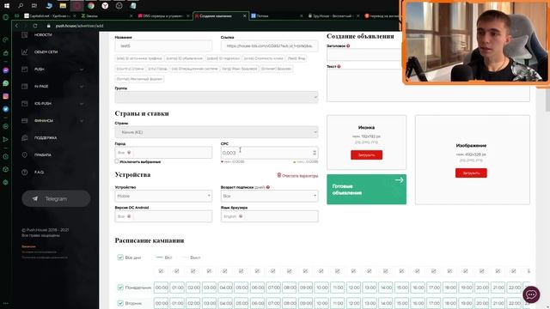Viewport: 550px width, 309px height.
Task: Open File Explorer from the taskbar
Action: [x=63, y=6]
